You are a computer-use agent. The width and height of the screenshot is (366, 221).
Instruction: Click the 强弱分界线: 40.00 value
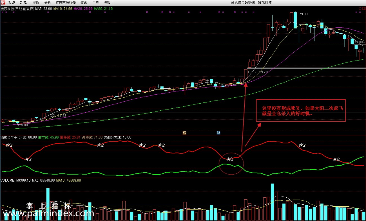point(117,137)
